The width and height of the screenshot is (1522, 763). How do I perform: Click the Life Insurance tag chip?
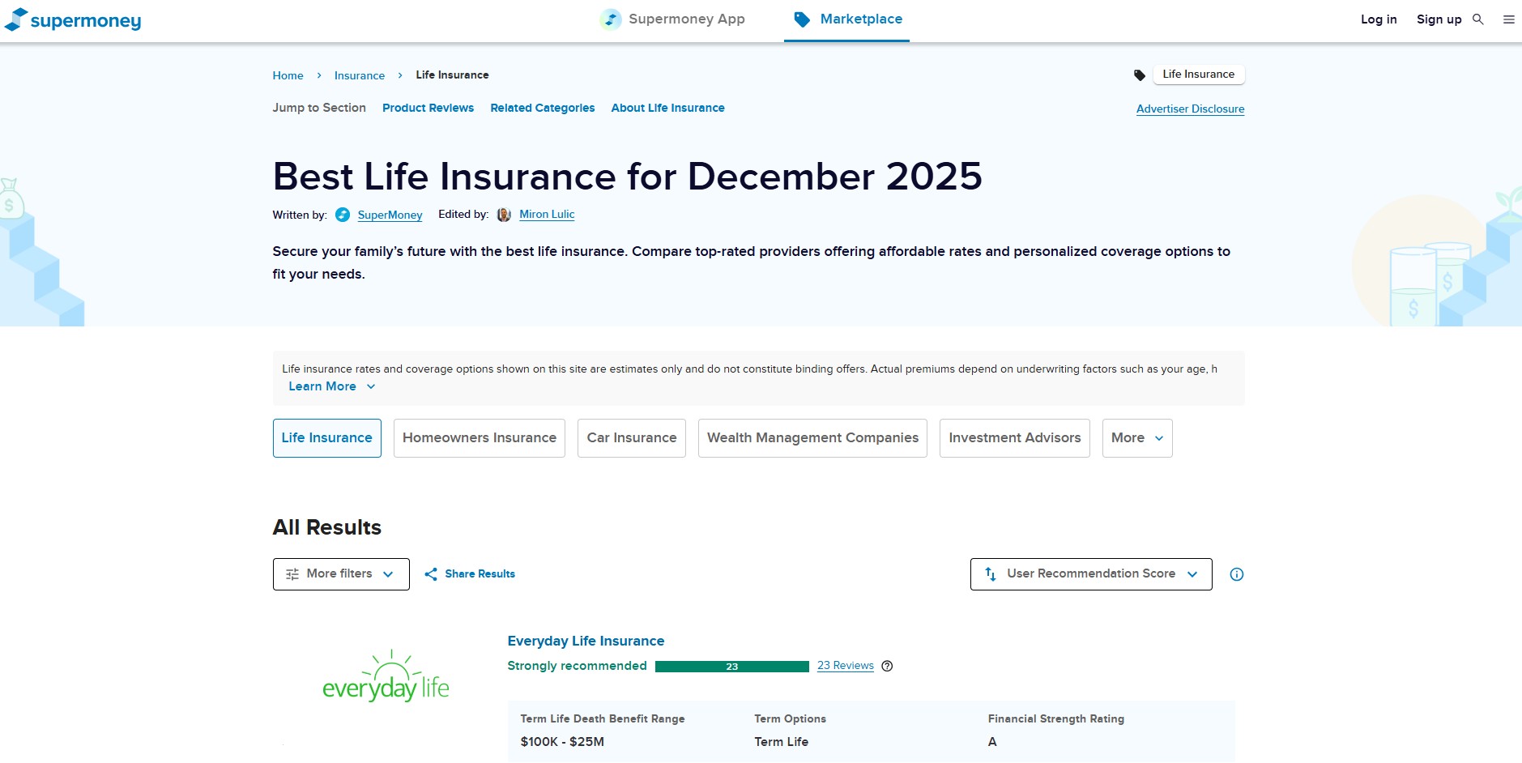click(x=1199, y=75)
